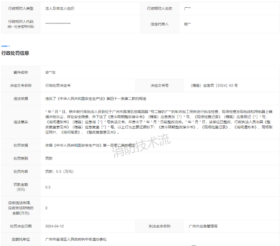Select document number (穗荔) 应急罚 [2024] 63 号

(214, 85)
